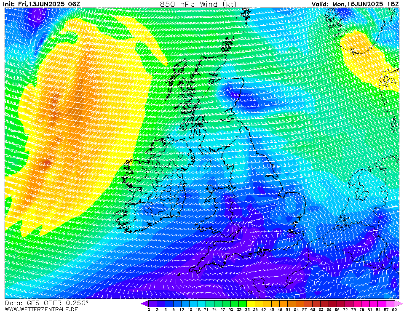Click the Init: Fri,13JUN2025 06Z label

42,4
